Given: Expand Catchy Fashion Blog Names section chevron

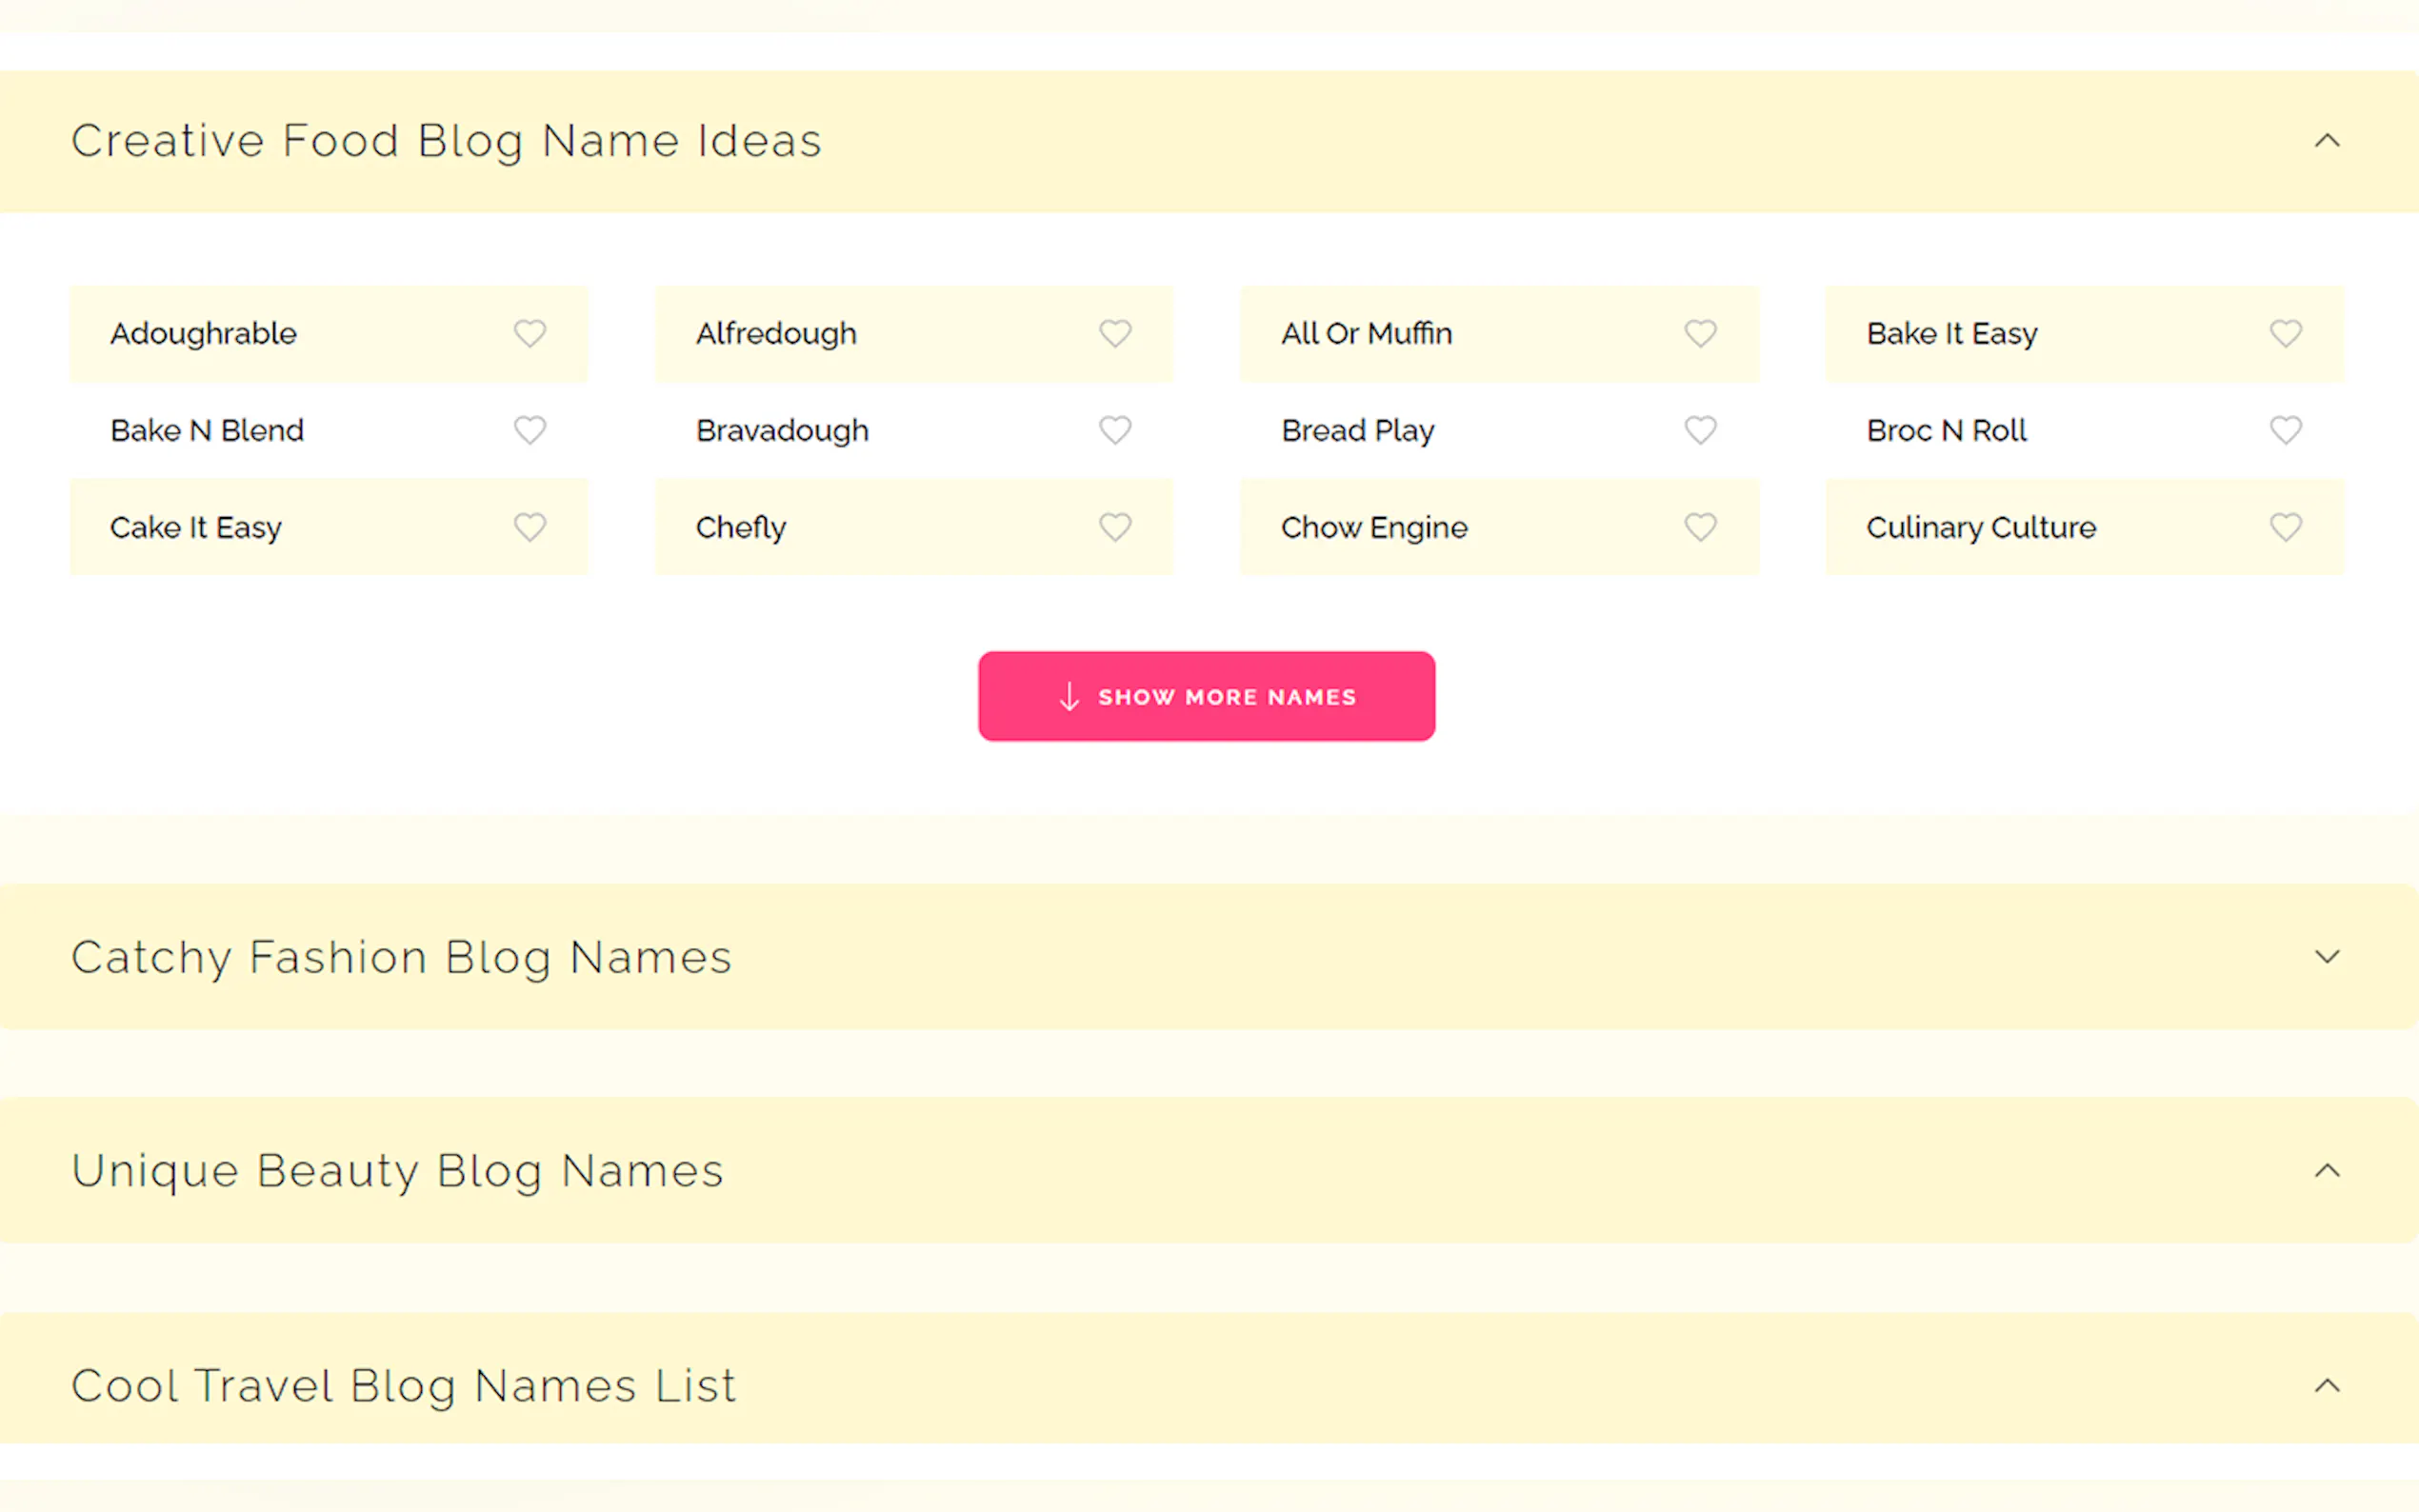Looking at the screenshot, I should tap(2327, 957).
